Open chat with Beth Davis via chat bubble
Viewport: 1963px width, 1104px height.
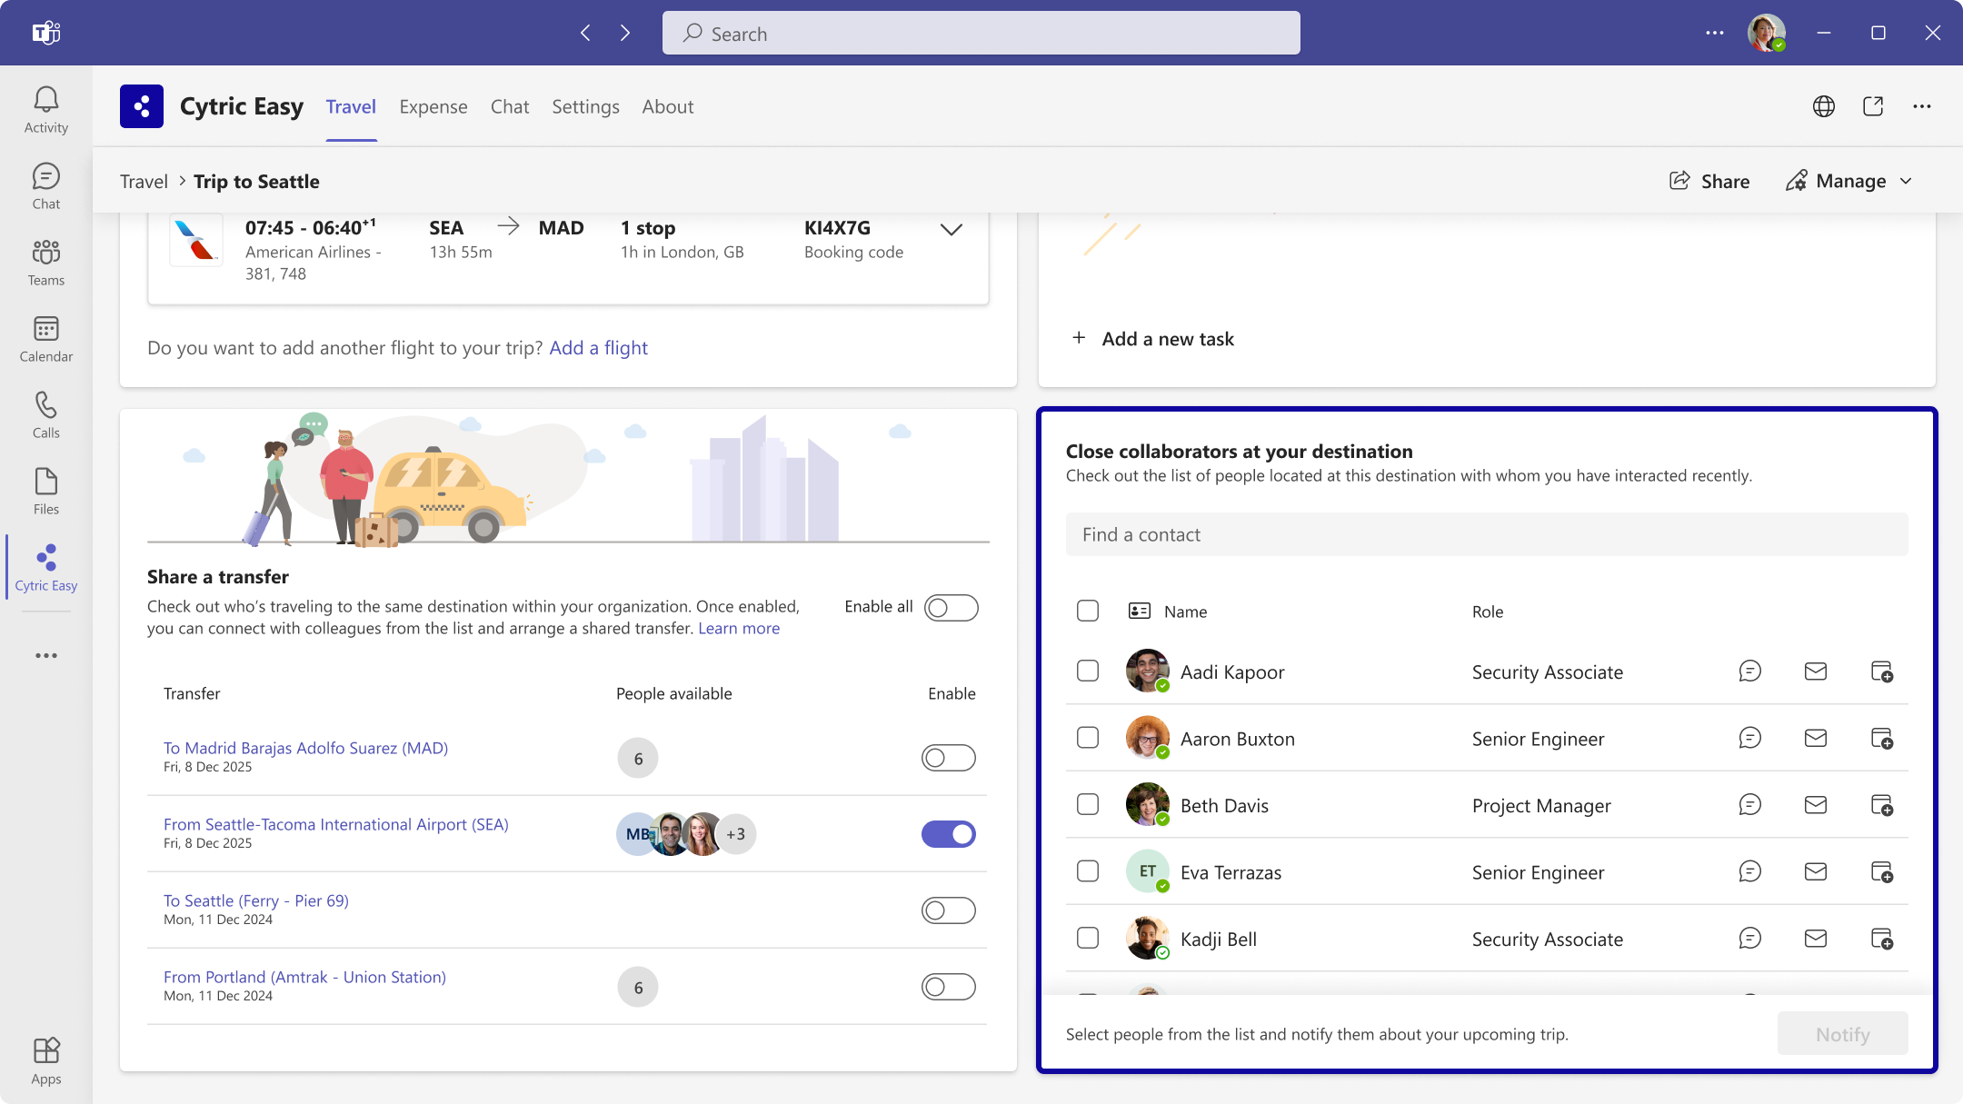click(x=1749, y=805)
